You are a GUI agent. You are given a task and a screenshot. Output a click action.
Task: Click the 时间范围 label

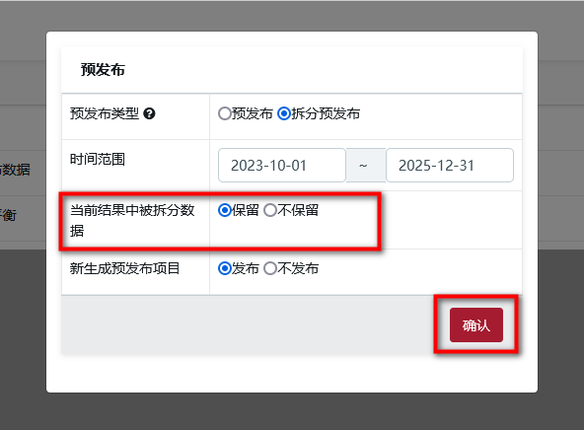(98, 160)
